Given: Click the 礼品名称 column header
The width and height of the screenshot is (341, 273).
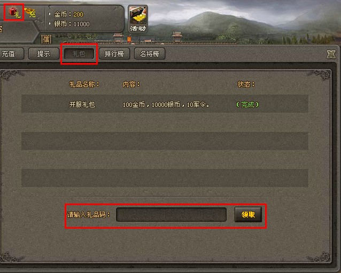Looking at the screenshot, I should pyautogui.click(x=84, y=84).
